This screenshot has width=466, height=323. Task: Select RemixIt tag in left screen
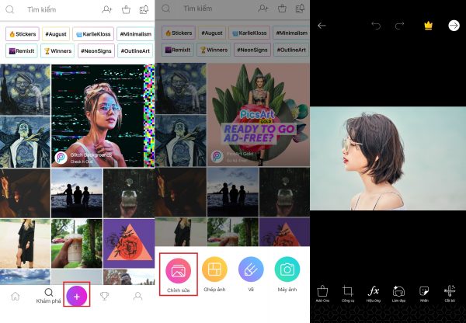click(x=22, y=50)
